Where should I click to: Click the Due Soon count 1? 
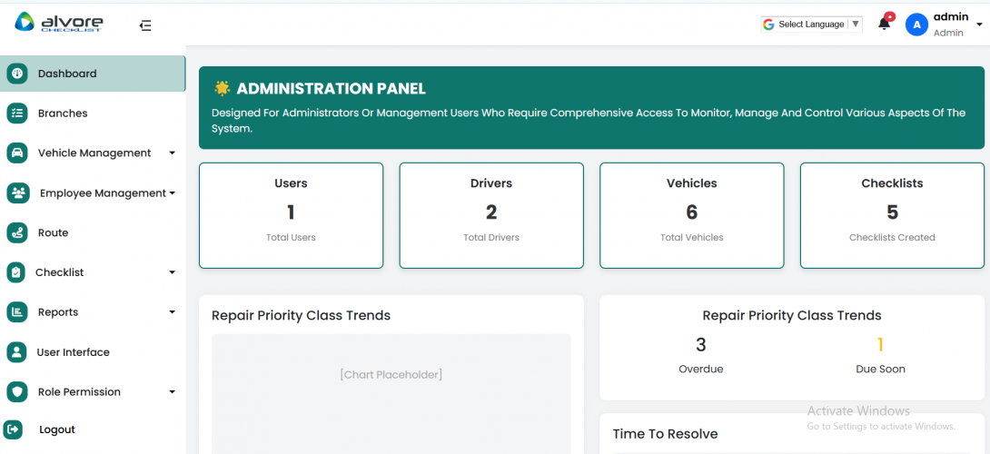880,345
